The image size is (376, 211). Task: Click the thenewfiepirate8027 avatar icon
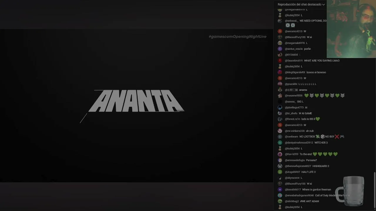(x=280, y=166)
